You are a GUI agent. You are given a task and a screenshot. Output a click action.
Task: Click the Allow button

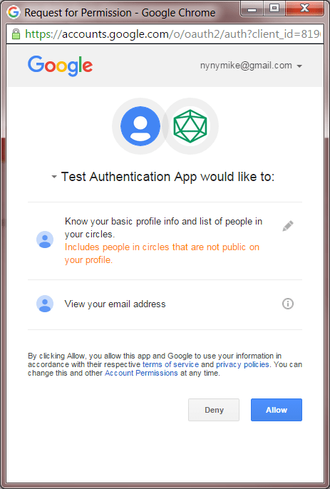pyautogui.click(x=277, y=410)
